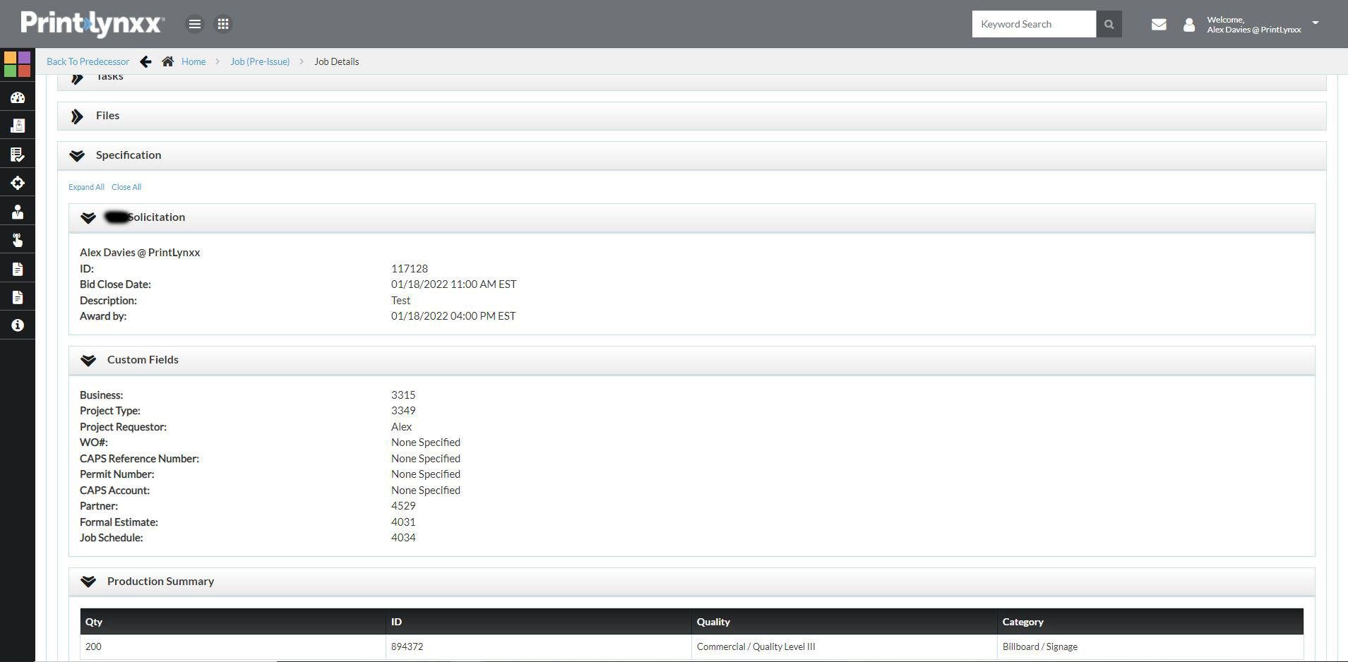
Task: Open the lower document sidebar icon
Action: click(x=18, y=297)
